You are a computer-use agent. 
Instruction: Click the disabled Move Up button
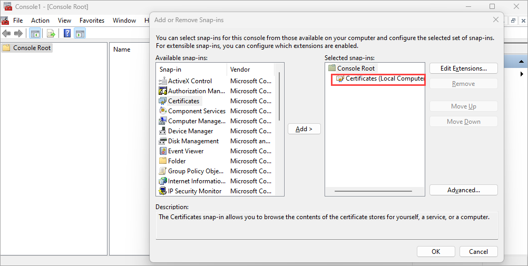(x=464, y=106)
